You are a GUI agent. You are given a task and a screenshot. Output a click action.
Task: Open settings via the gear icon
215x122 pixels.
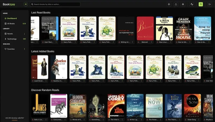coord(183,4)
